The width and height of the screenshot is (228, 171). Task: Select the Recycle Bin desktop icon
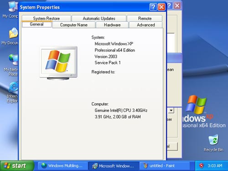pyautogui.click(x=213, y=143)
